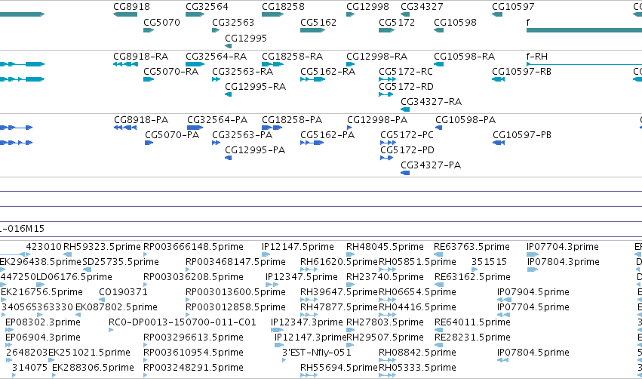Click the CG5172 gene label
This screenshot has width=642, height=379.
(x=397, y=22)
